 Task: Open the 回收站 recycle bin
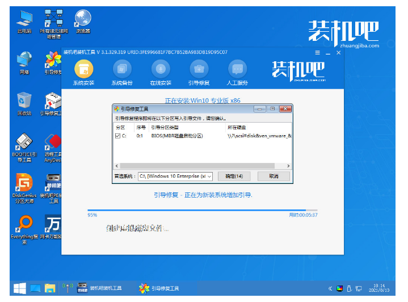24,101
